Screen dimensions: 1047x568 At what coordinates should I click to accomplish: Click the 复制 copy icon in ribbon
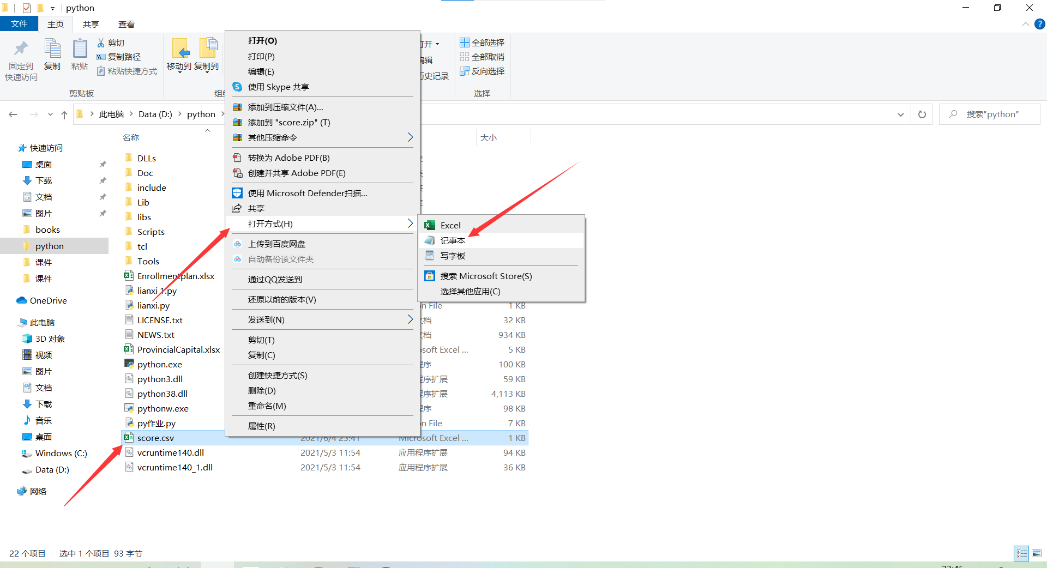[x=52, y=49]
